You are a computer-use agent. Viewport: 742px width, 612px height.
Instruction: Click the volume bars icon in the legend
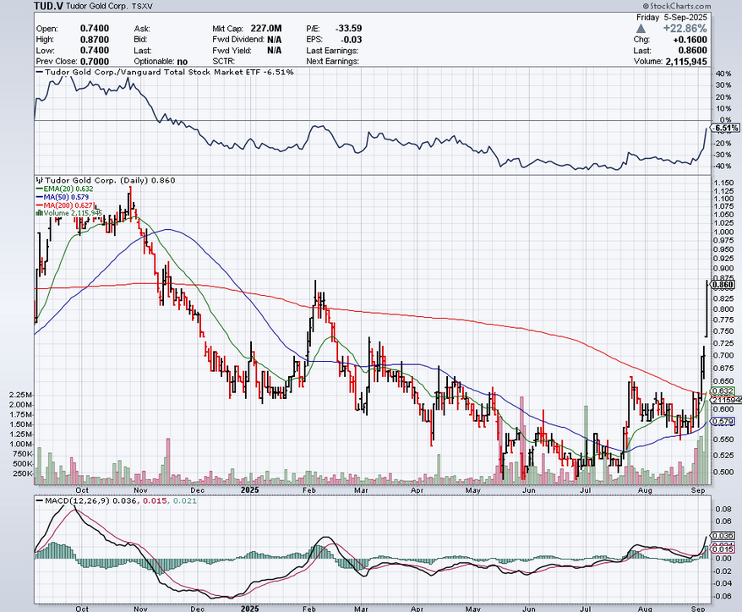tap(37, 213)
